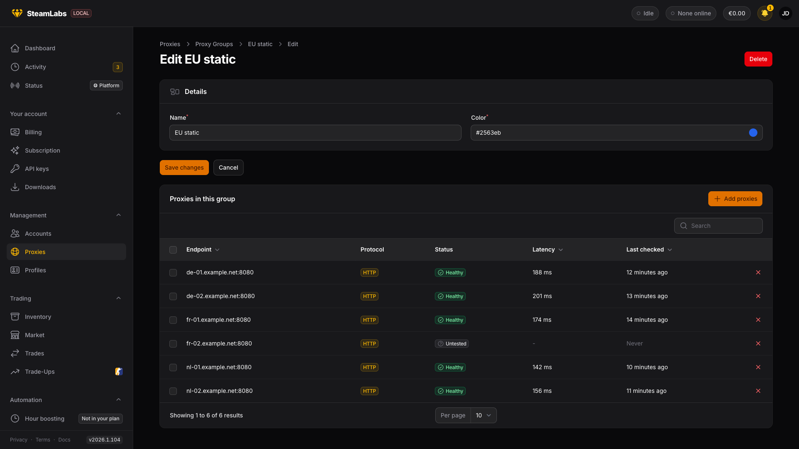Collapse the Your account section
The height and width of the screenshot is (449, 799).
(119, 114)
